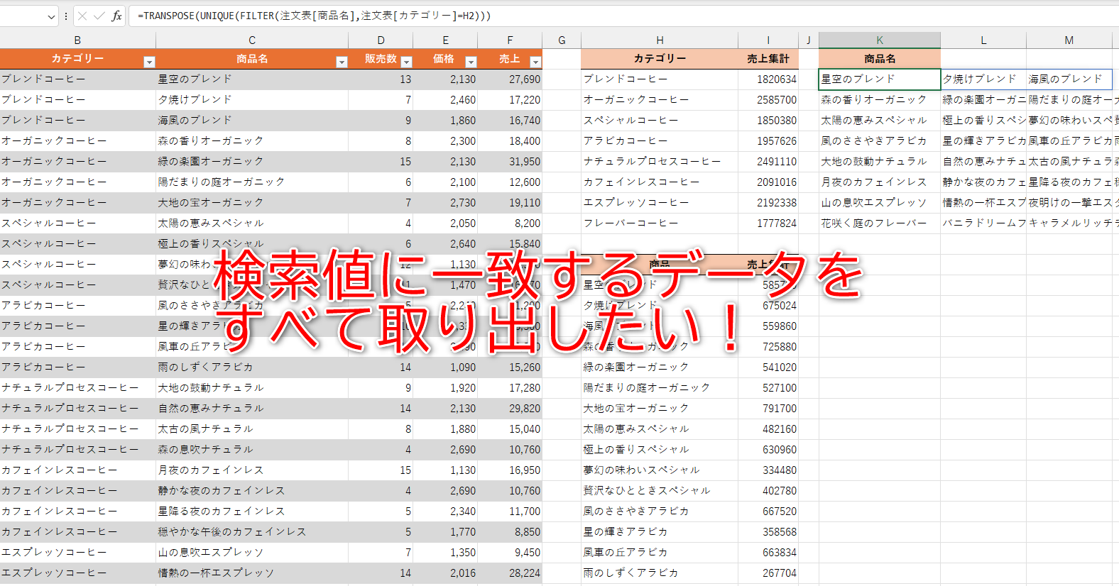Click the 商品名 header in column K
1119x586 pixels.
pos(880,59)
